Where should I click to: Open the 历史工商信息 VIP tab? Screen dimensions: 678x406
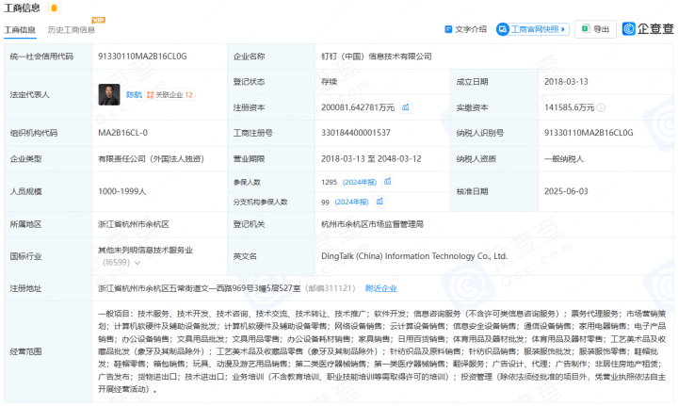(72, 30)
